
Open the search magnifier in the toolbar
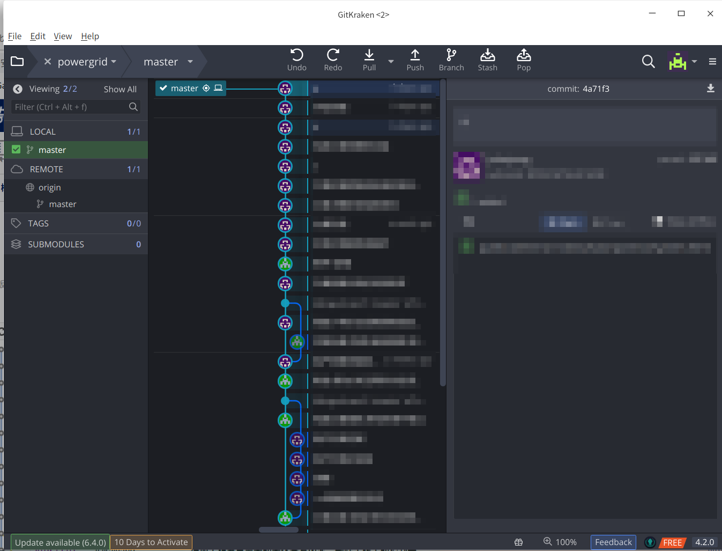(x=648, y=62)
